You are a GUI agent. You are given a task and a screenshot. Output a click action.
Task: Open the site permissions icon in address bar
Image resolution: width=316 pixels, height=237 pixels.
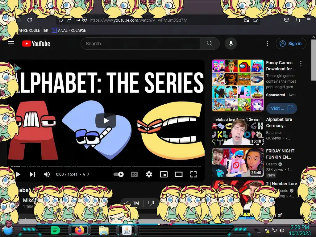pos(78,20)
